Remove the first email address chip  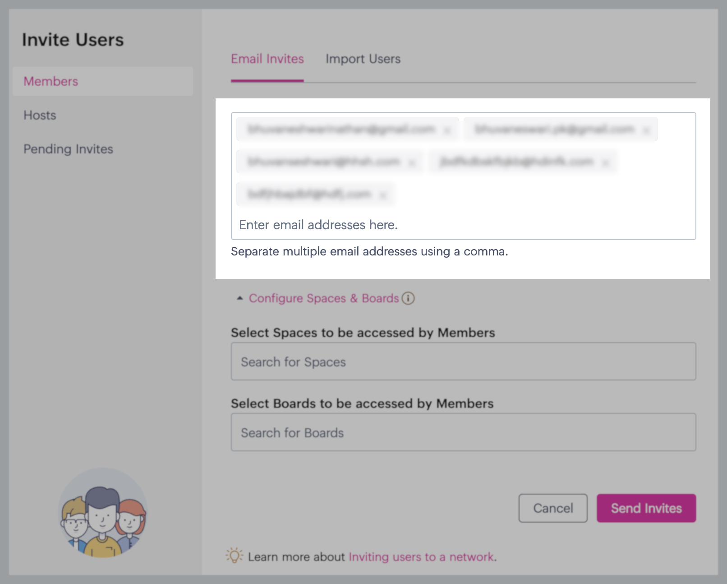(447, 130)
